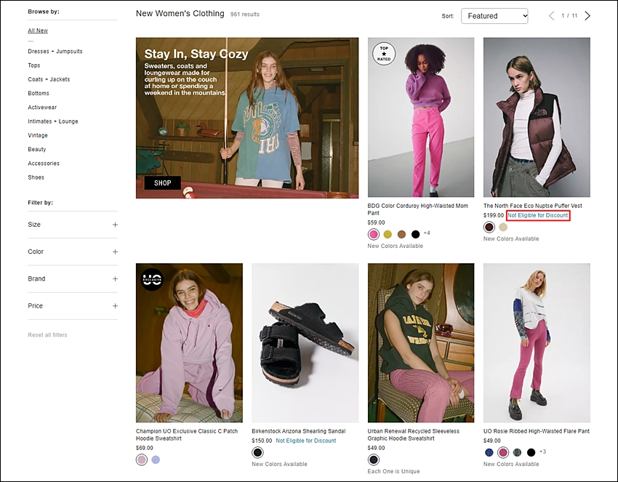618x482 pixels.
Task: Open the Sort dropdown set to Featured
Action: point(494,16)
